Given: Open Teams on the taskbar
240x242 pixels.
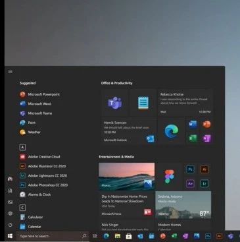Looking at the screenshot, I should [230, 236].
